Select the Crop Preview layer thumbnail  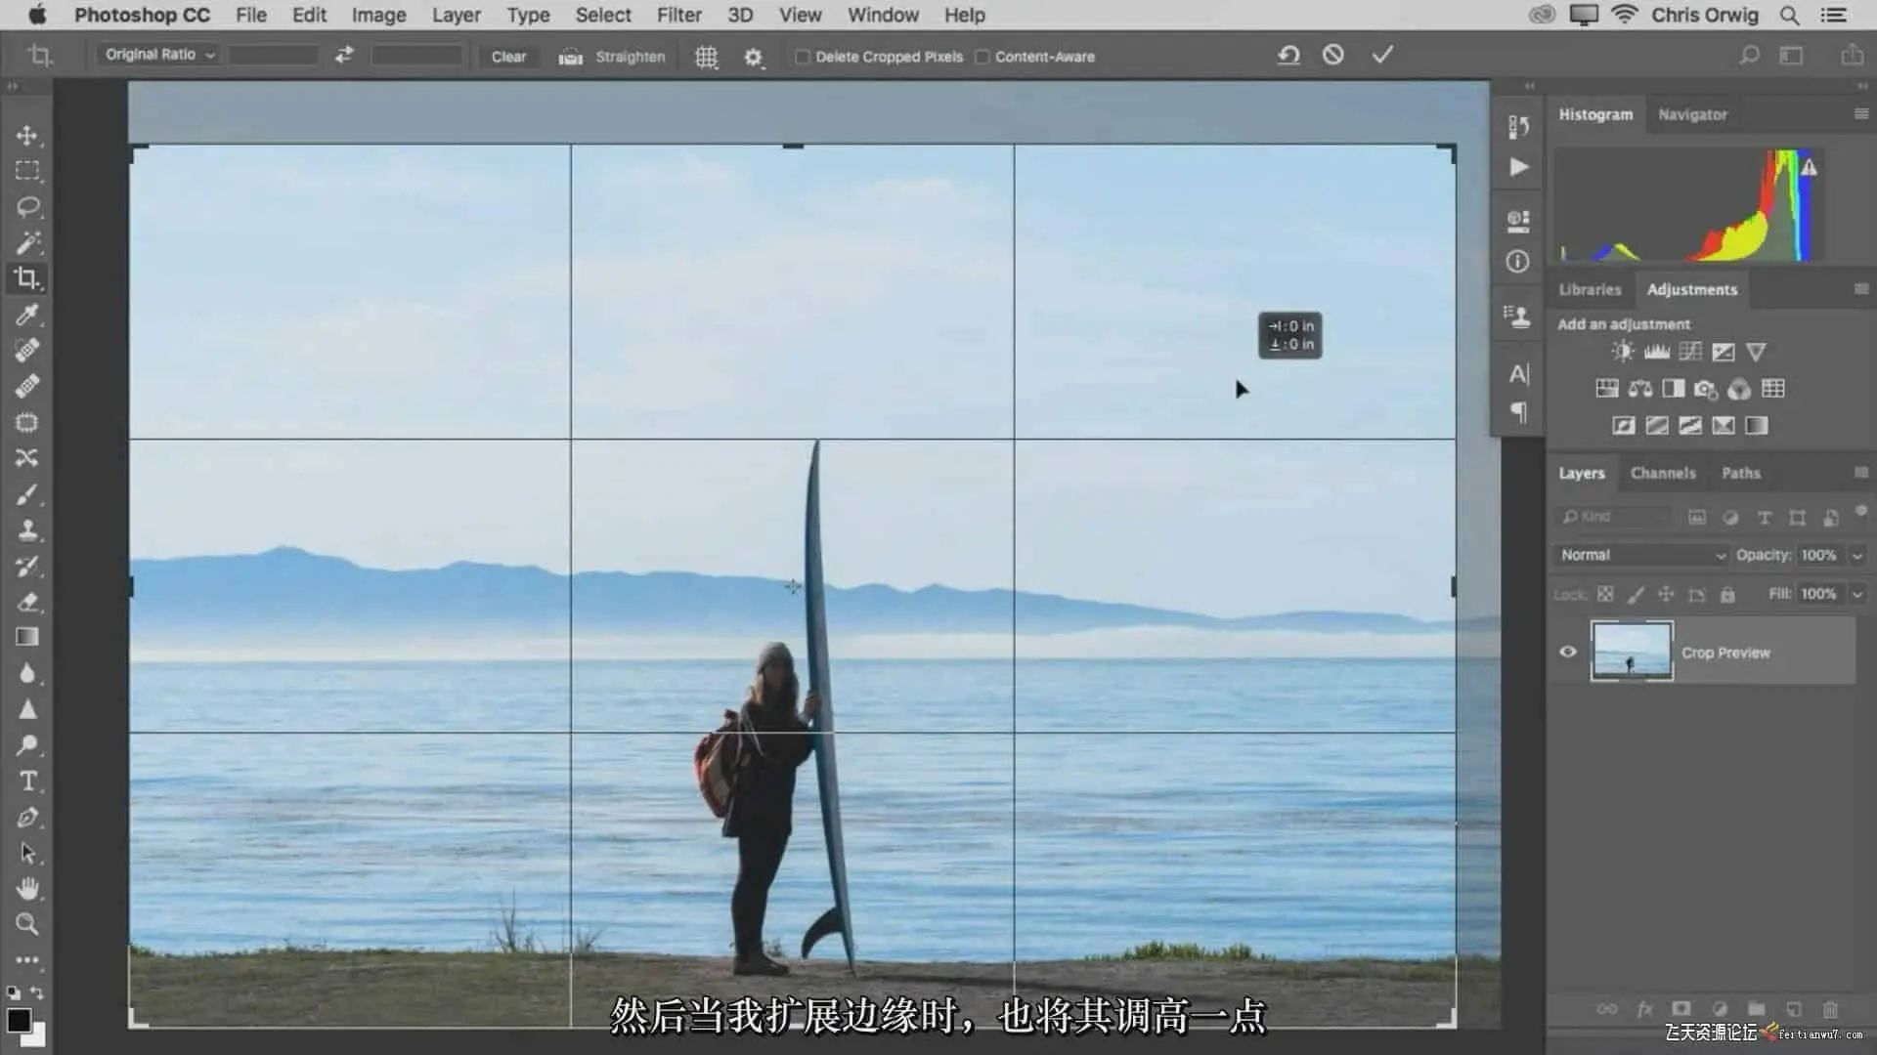(x=1632, y=652)
